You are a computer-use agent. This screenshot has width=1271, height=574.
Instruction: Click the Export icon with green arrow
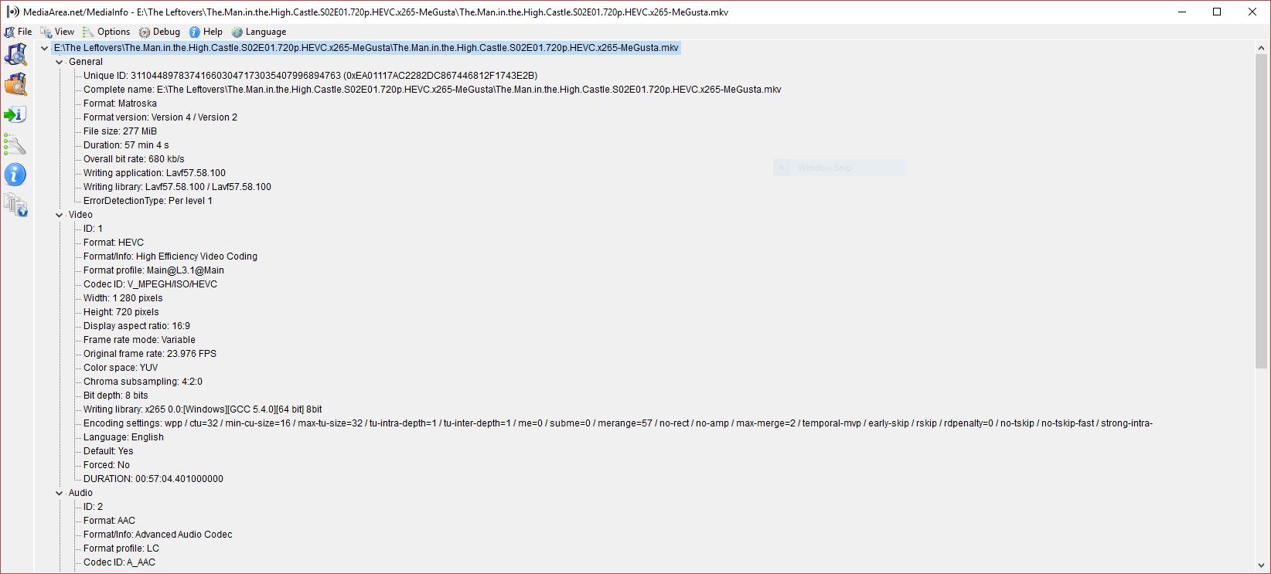pos(15,115)
